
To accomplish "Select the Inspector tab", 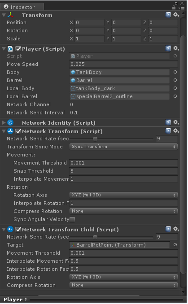I will point(22,7).
